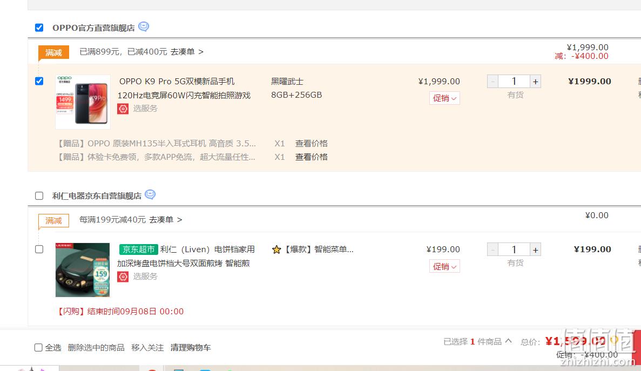
Task: Open chat icon beside 利仁电器京东自营旗舰店
Action: coord(150,194)
